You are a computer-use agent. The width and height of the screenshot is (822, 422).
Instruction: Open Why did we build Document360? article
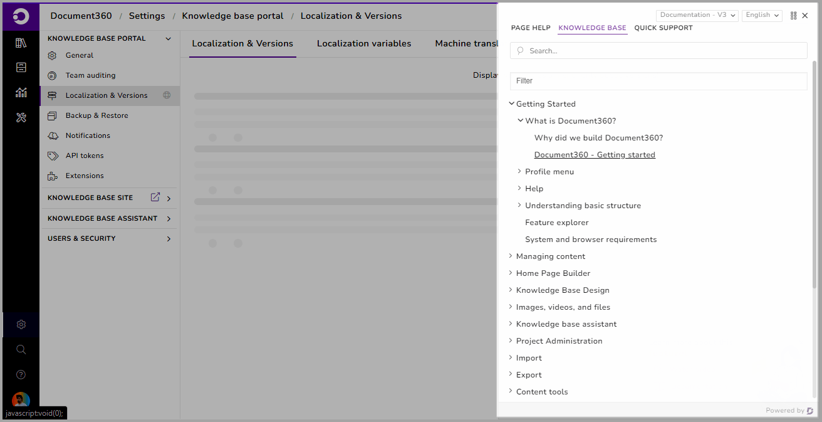(598, 138)
